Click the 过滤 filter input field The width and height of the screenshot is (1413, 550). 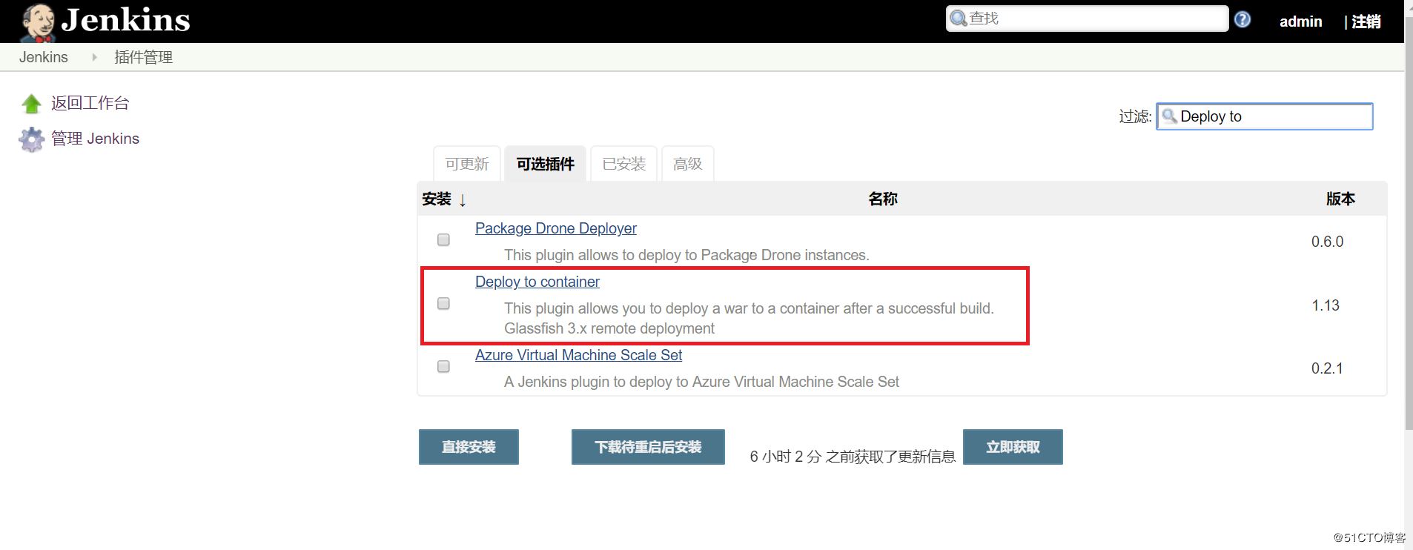(1265, 116)
